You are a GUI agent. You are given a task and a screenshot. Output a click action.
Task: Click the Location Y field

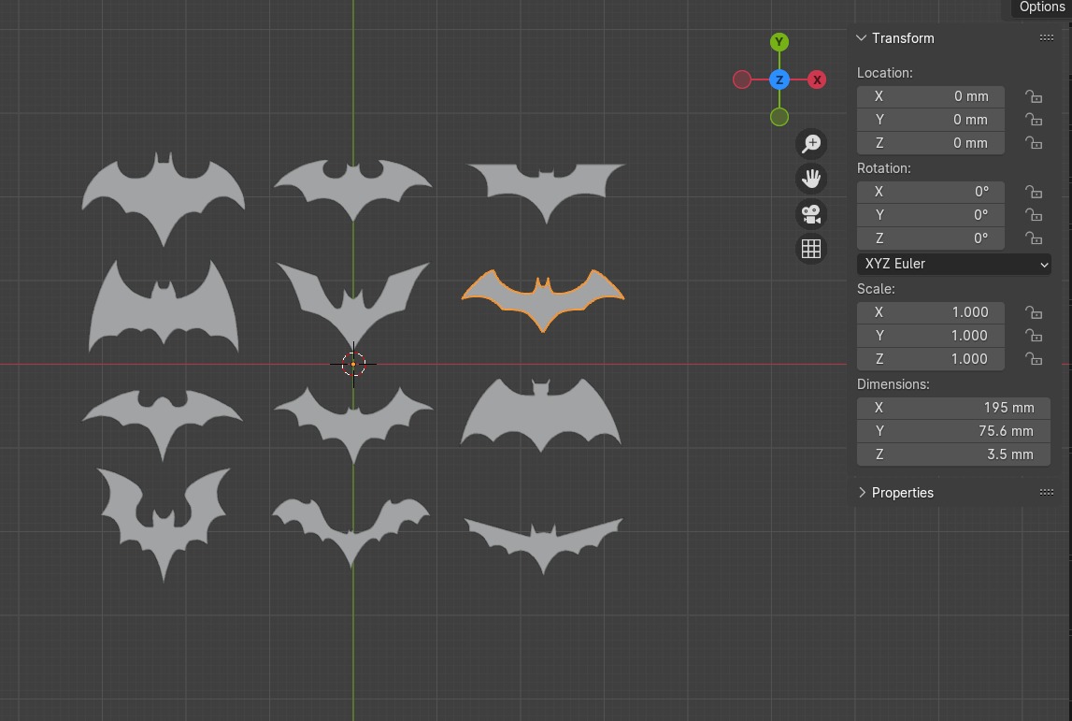pyautogui.click(x=931, y=120)
